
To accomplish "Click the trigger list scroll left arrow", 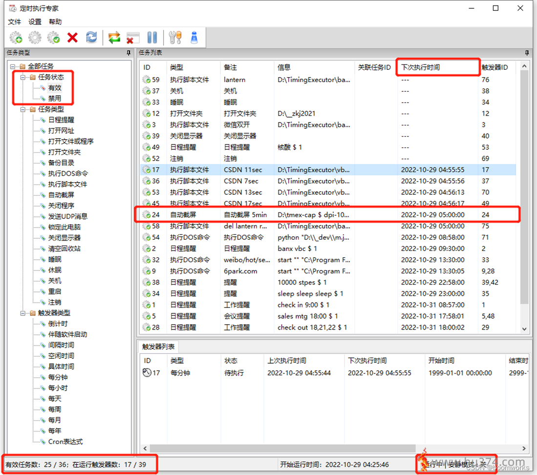I will (145, 448).
